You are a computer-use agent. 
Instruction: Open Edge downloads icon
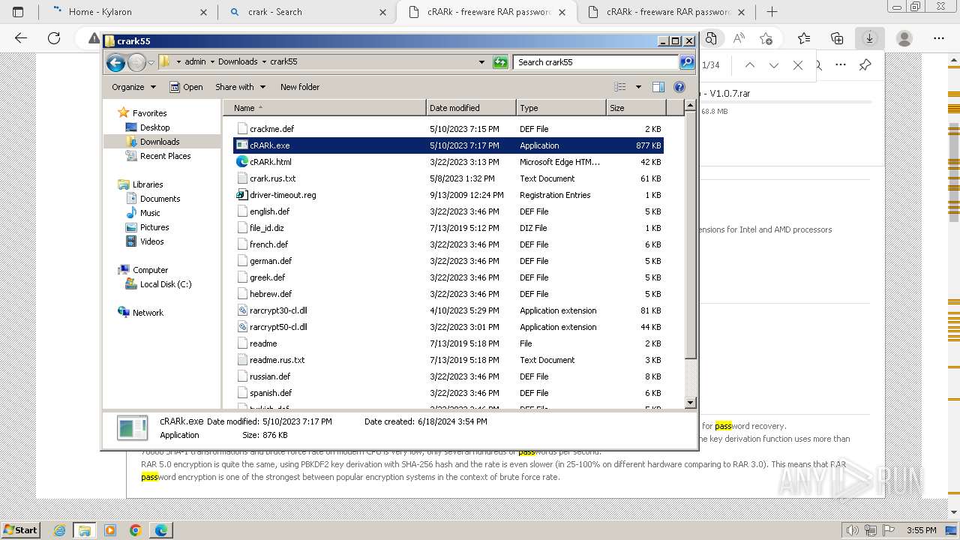[870, 38]
